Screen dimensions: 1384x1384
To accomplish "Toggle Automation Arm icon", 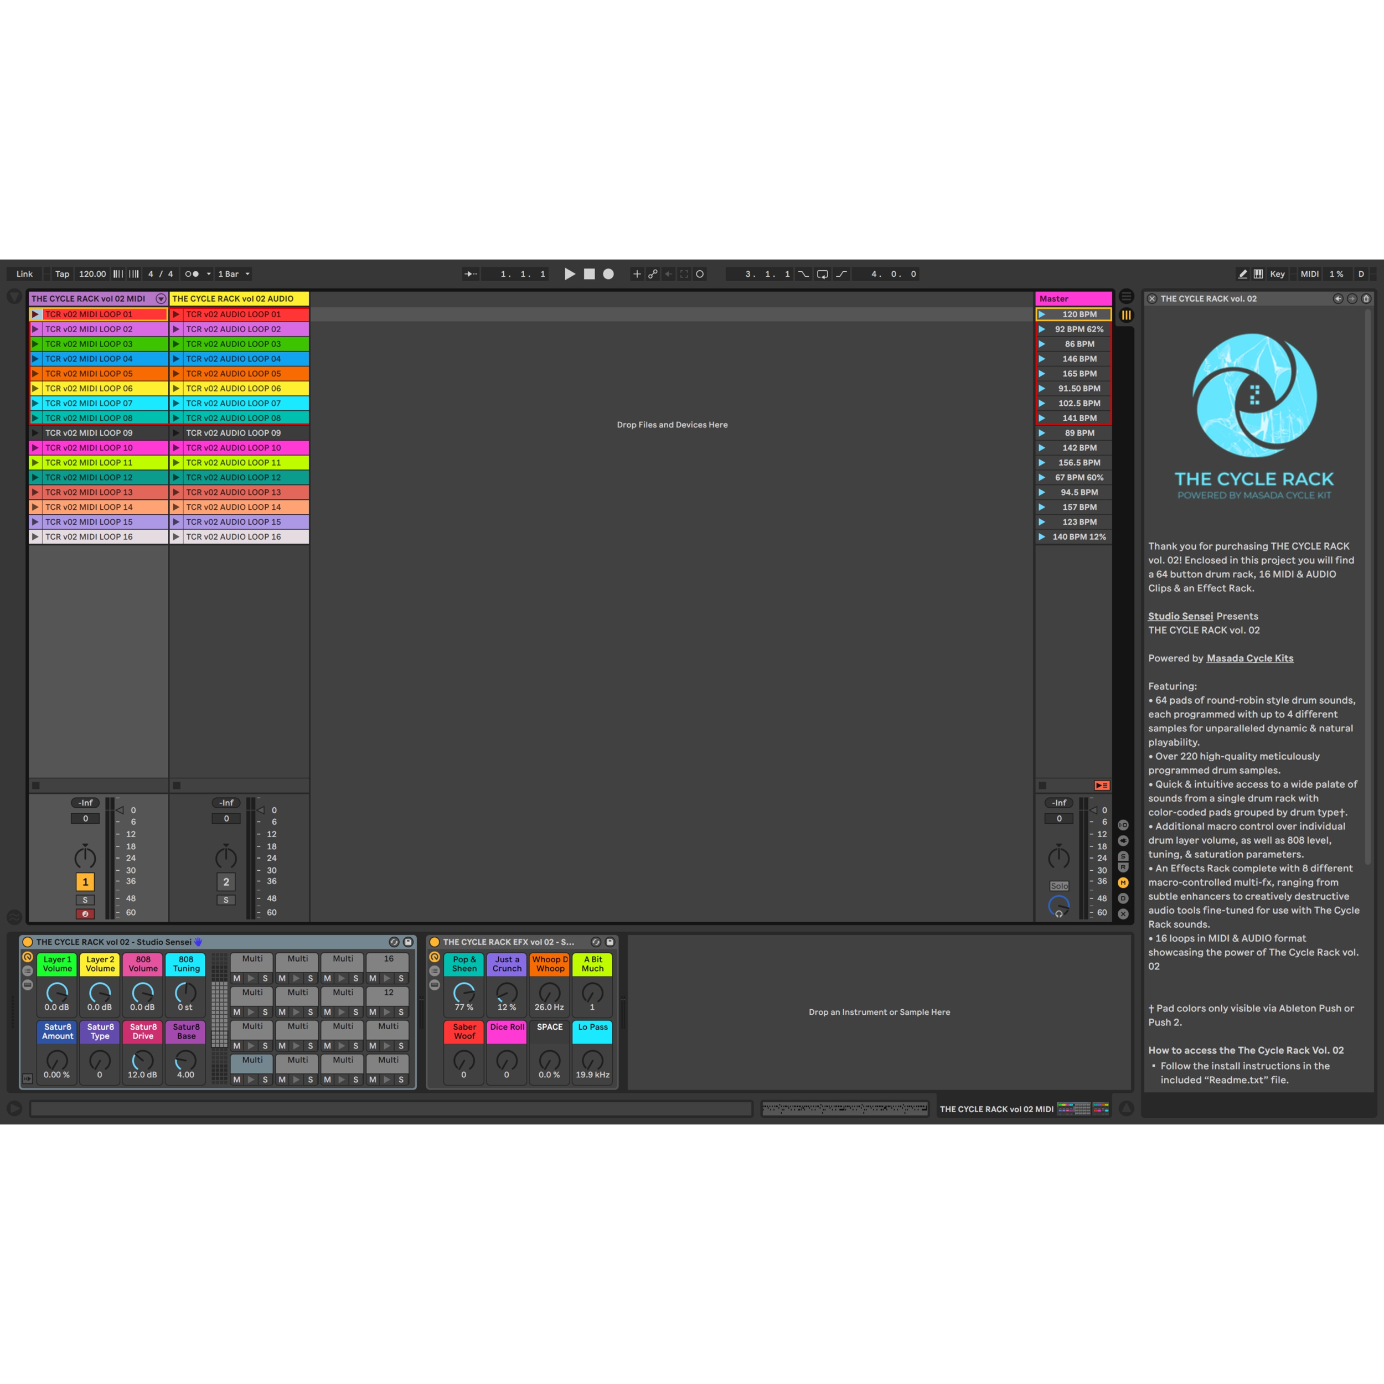I will tap(653, 273).
